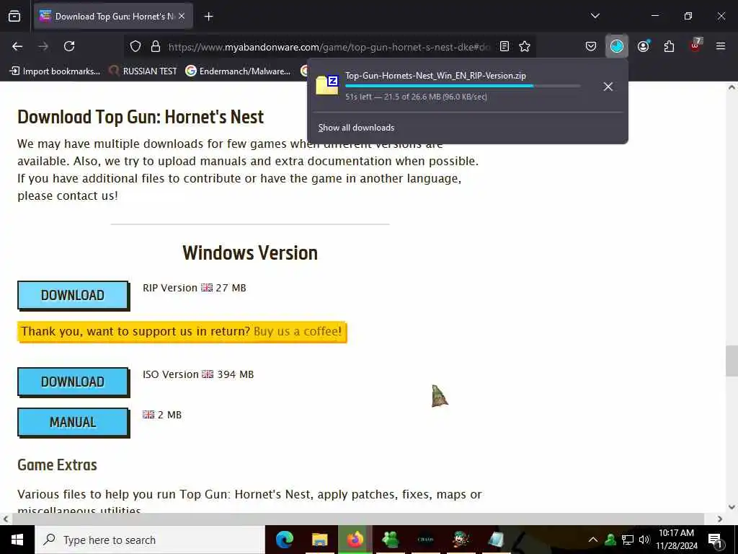The width and height of the screenshot is (738, 554).
Task: Toggle the downloads panel toolbar button
Action: [x=617, y=46]
